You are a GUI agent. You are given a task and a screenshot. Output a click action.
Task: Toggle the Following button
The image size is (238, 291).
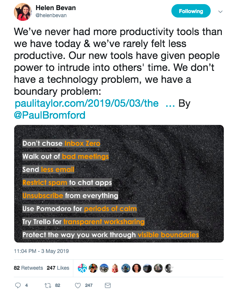[x=190, y=11]
